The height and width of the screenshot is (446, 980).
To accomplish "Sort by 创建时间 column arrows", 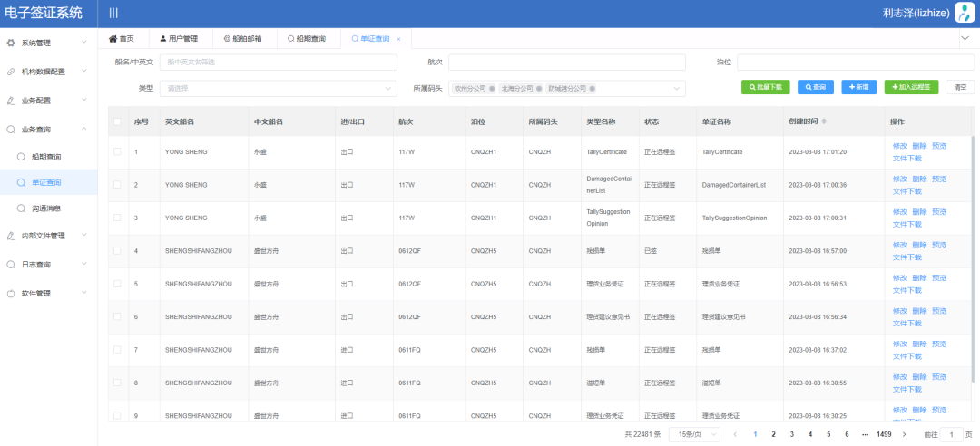I will 824,121.
